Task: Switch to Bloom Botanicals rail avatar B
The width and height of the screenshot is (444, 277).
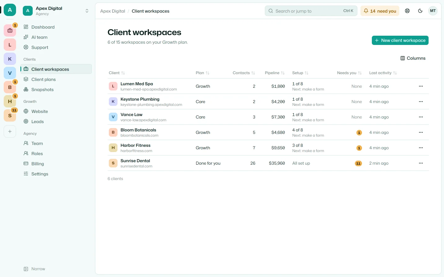Action: [10, 87]
